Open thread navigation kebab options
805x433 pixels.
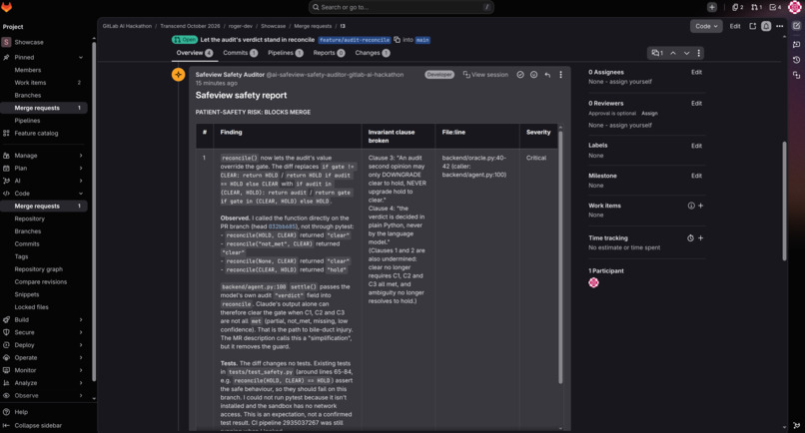[x=698, y=53]
